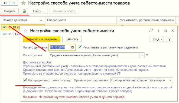
Task: Add dialog to favorites star
Action: tap(26, 31)
